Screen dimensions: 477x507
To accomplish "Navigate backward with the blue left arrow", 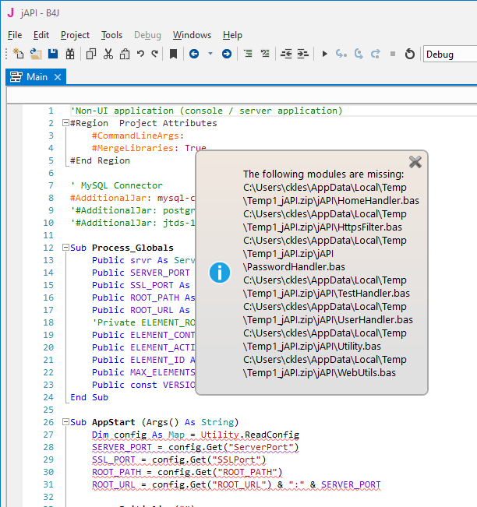I will coord(194,54).
